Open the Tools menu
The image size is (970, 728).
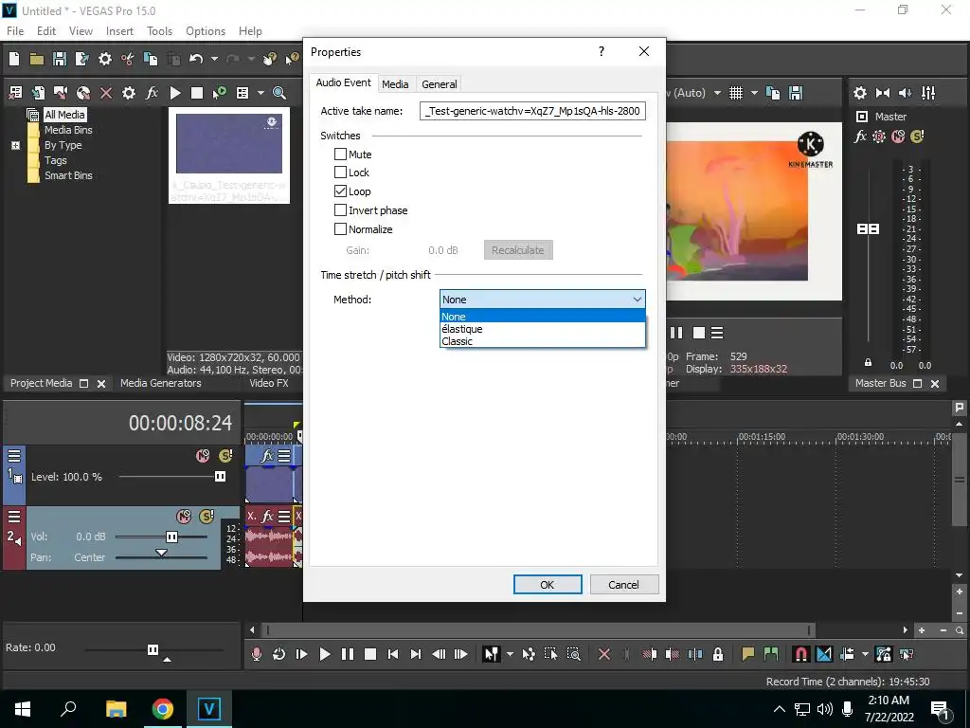[159, 31]
